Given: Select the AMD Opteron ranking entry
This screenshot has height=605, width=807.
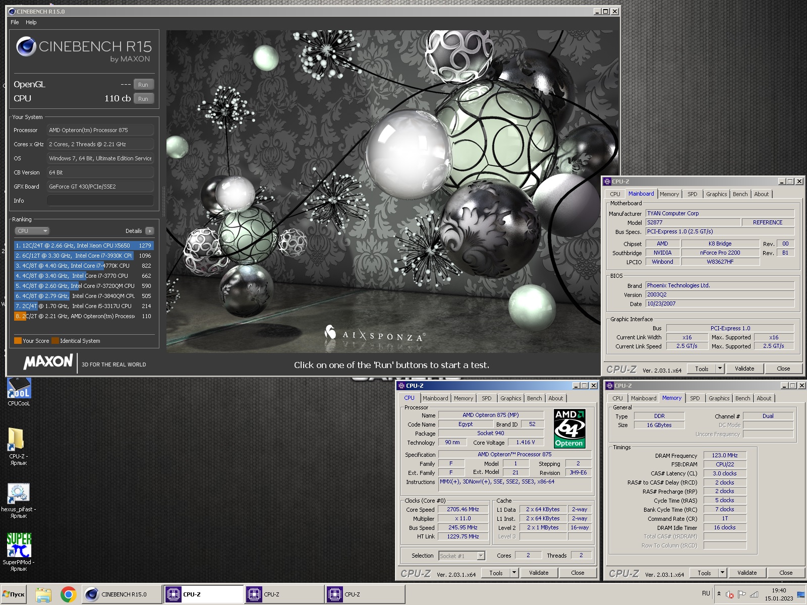Looking at the screenshot, I should tap(84, 316).
